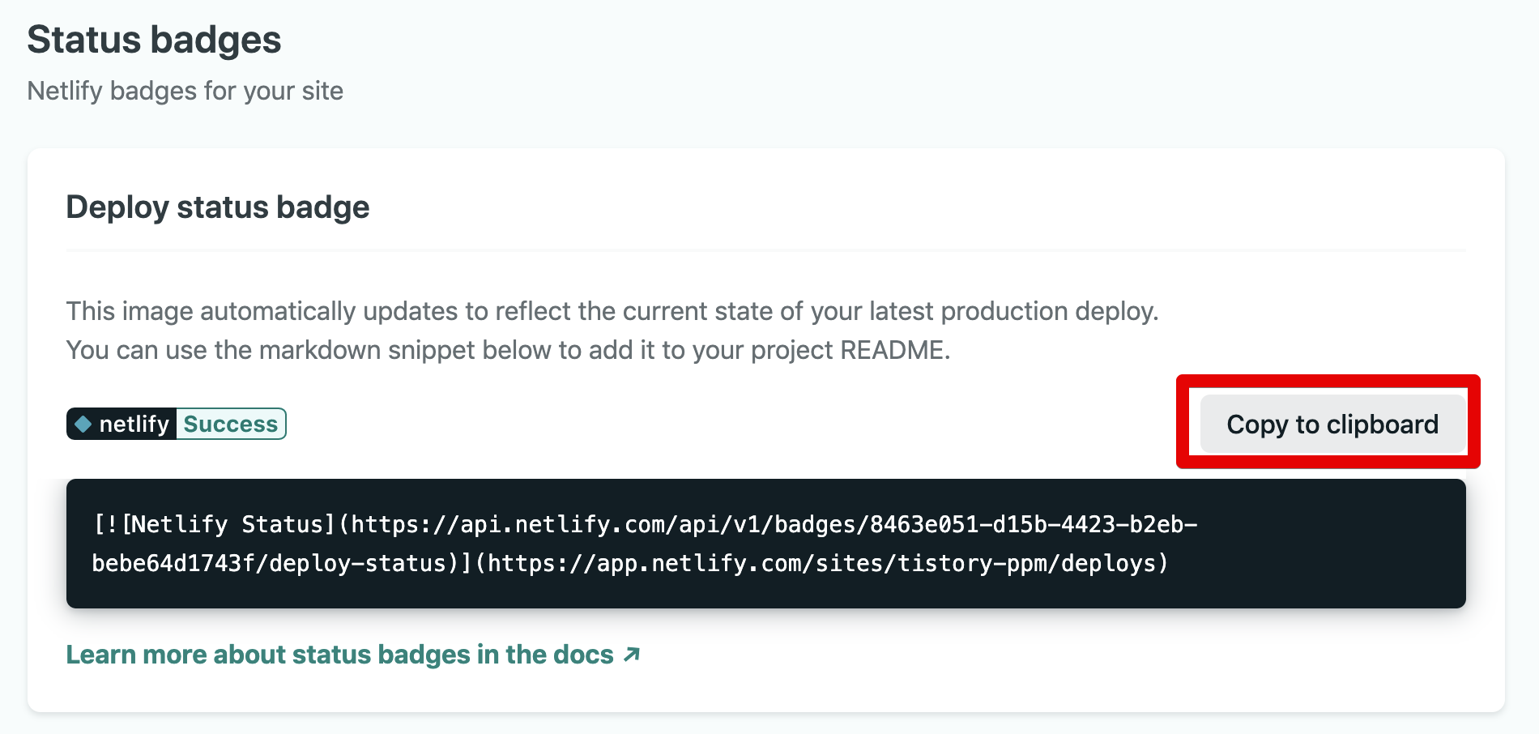Click the "This image automatically updates" description line
This screenshot has width=1539, height=734.
[612, 311]
